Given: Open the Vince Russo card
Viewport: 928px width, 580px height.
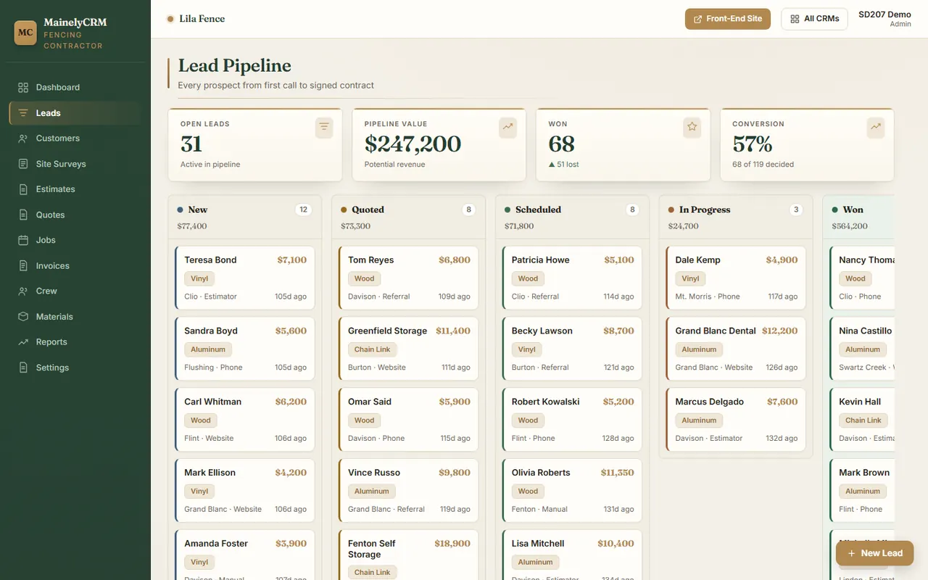Looking at the screenshot, I should [x=409, y=491].
